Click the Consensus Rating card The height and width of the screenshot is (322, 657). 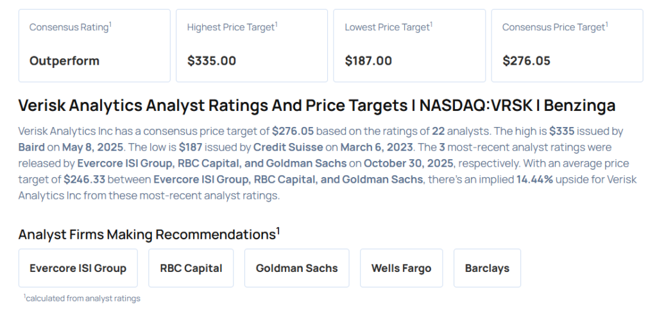(94, 46)
